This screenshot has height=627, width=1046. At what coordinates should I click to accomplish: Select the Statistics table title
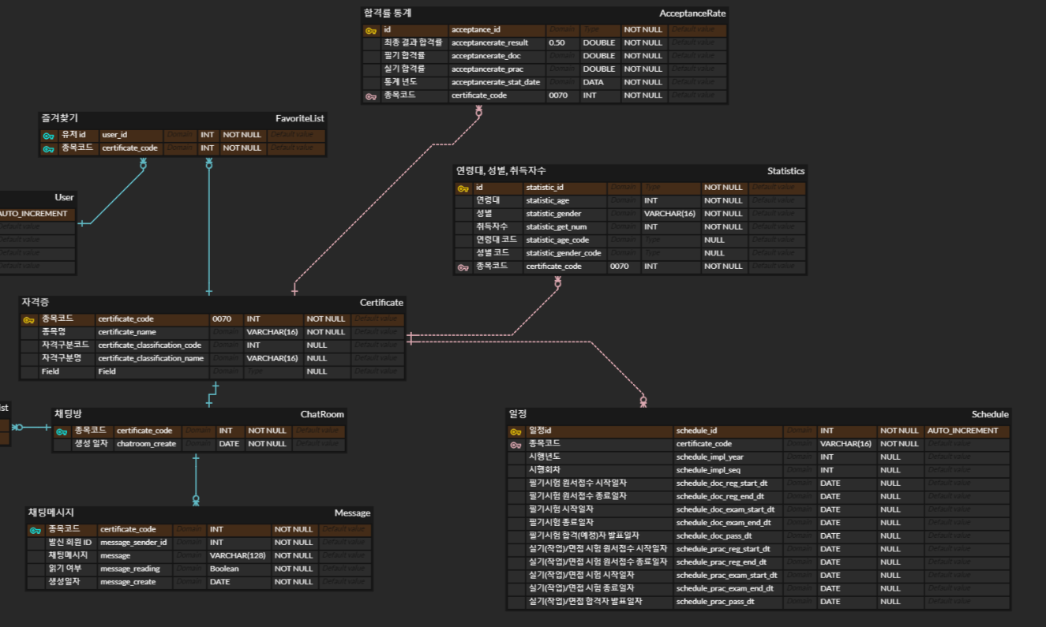(785, 171)
